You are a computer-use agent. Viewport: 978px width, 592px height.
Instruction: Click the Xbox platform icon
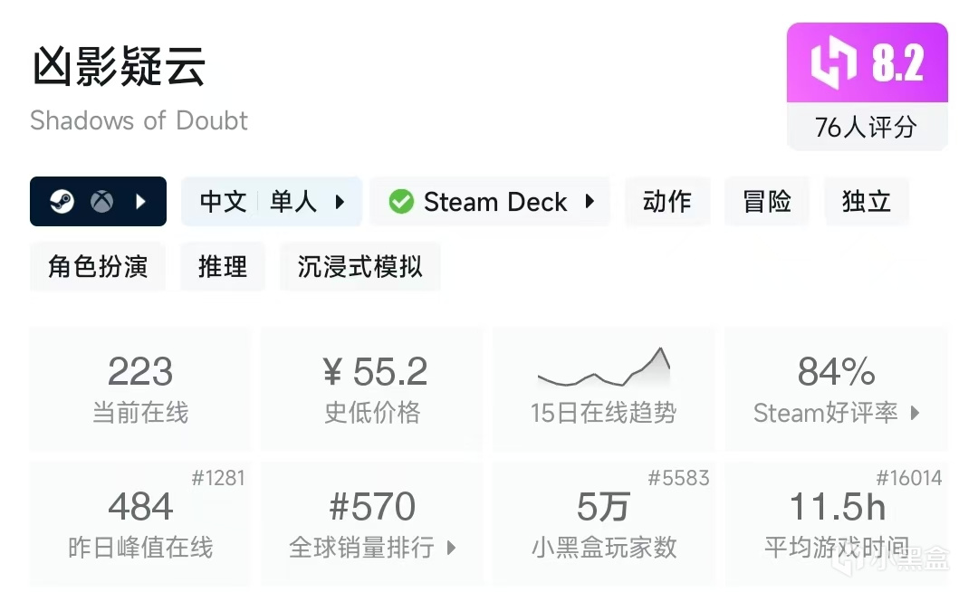pos(101,201)
